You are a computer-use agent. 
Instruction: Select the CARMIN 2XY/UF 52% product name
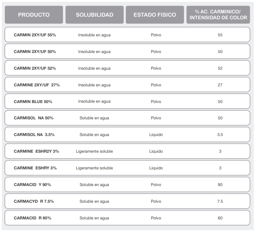35,68
